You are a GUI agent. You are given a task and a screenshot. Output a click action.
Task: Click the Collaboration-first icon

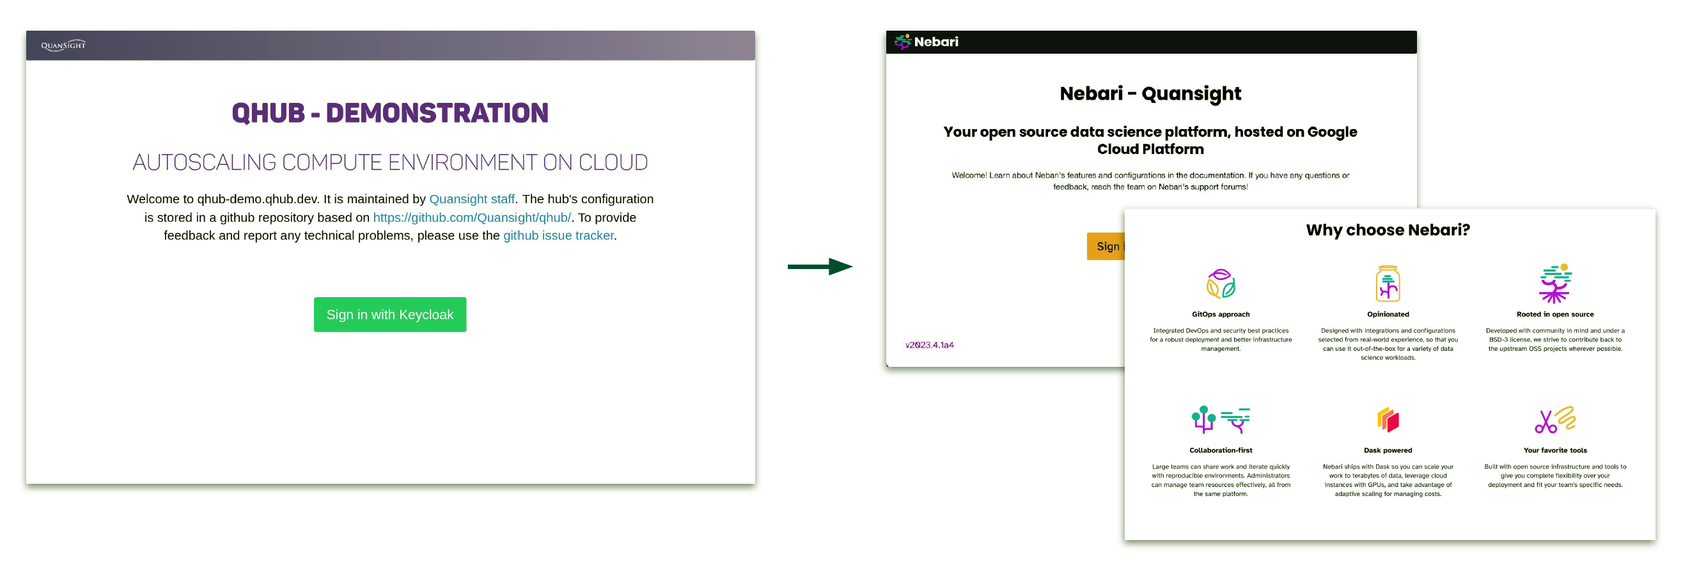tap(1220, 420)
